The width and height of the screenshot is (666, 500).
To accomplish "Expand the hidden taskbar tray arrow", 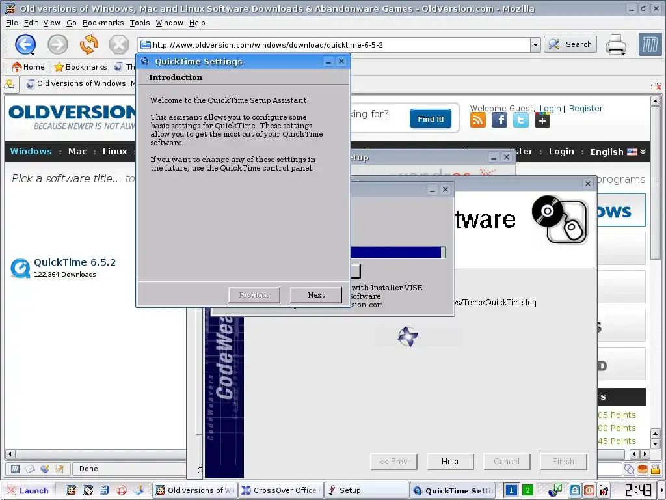I will (663, 490).
